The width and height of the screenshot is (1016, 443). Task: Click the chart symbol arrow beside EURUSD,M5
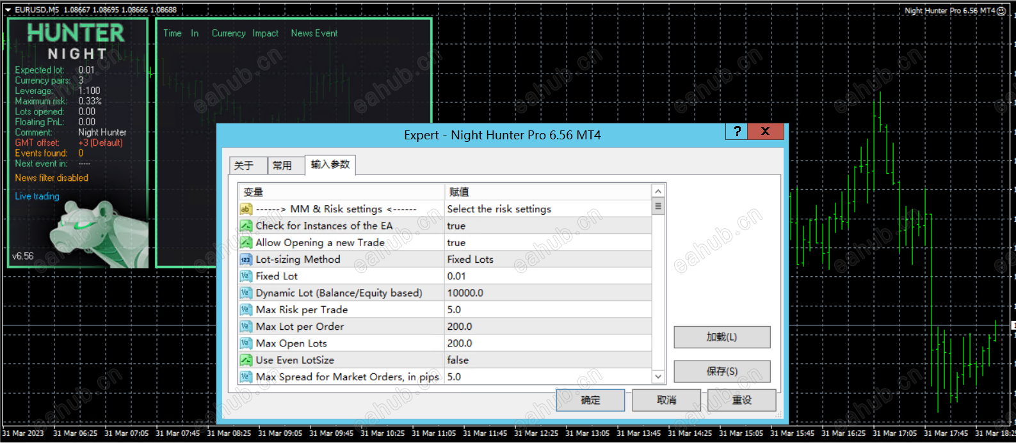click(8, 10)
